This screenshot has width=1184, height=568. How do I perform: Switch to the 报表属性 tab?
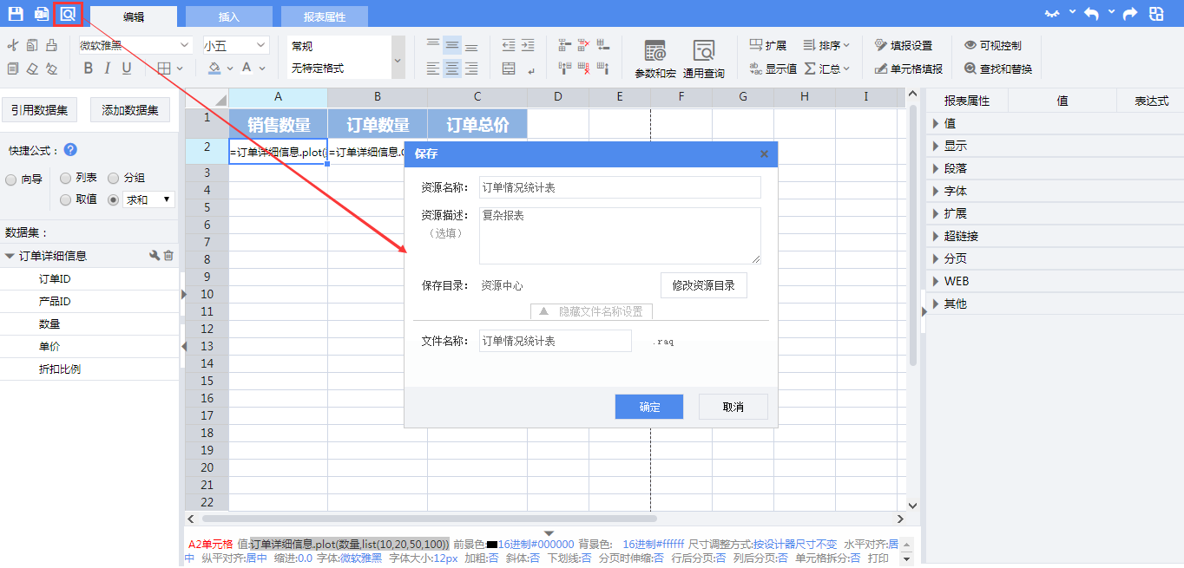click(324, 16)
